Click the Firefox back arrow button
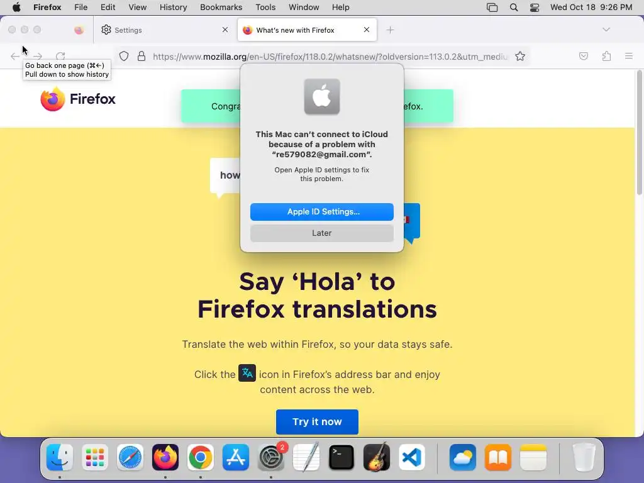644x483 pixels. [15, 56]
